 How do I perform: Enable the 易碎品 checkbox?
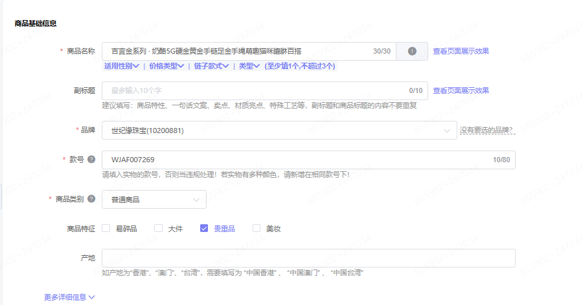pos(106,228)
